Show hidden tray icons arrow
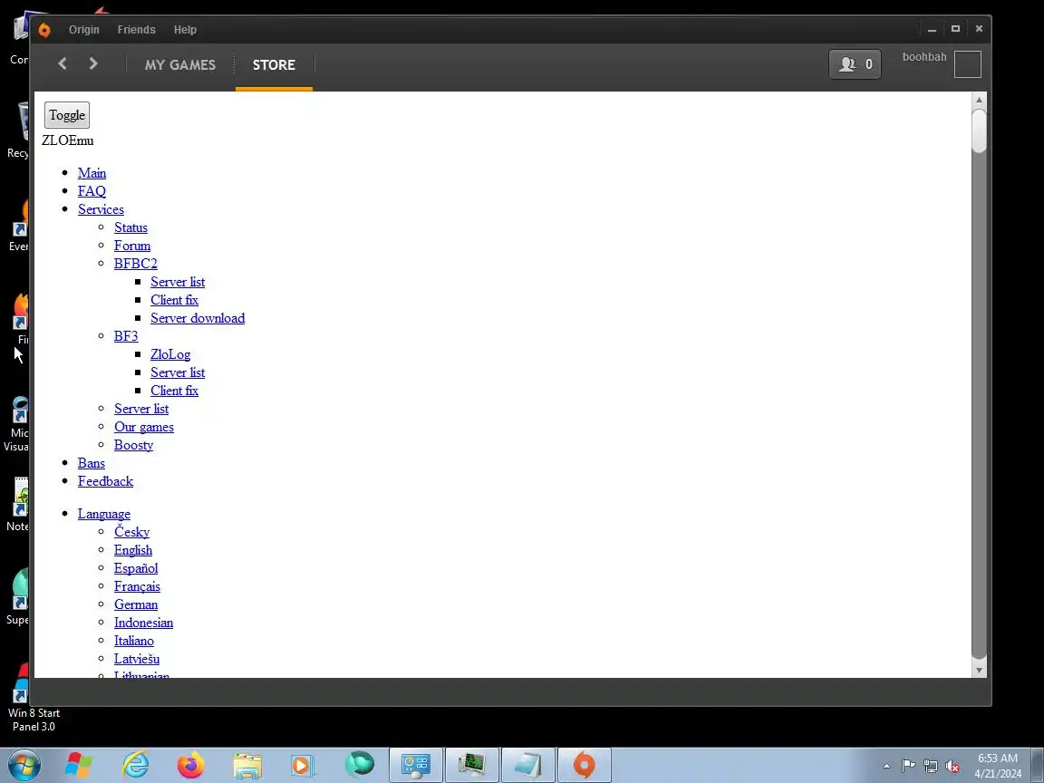This screenshot has width=1044, height=783. (x=886, y=766)
